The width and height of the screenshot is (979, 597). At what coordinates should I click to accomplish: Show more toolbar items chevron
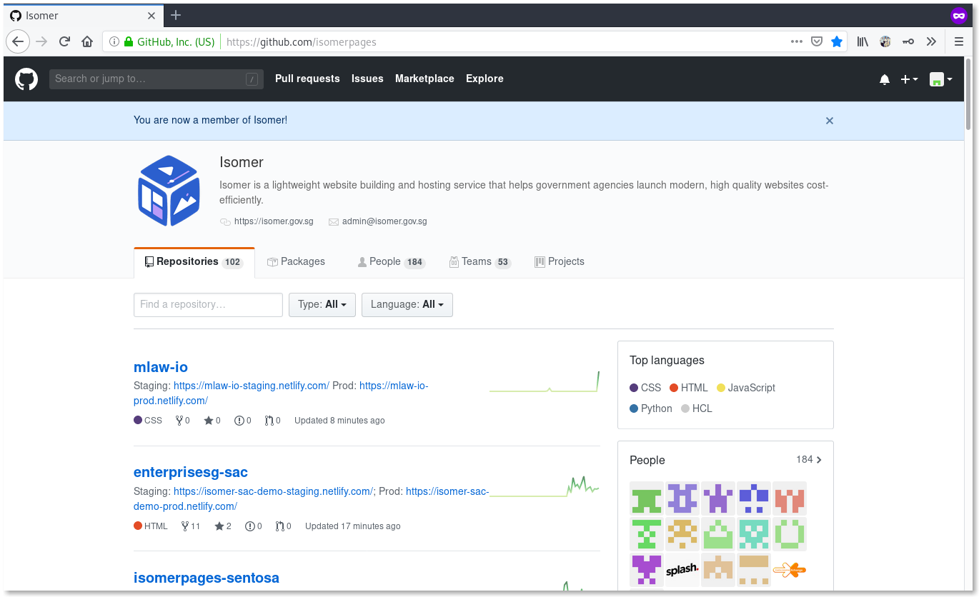(931, 41)
